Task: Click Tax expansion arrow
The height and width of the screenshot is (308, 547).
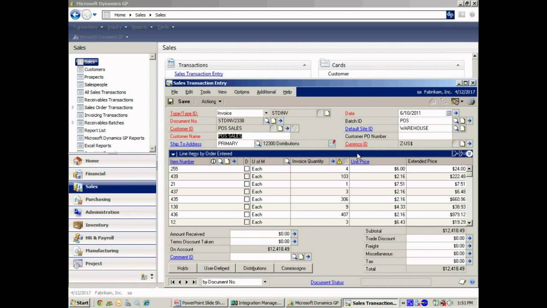Action: point(469,261)
